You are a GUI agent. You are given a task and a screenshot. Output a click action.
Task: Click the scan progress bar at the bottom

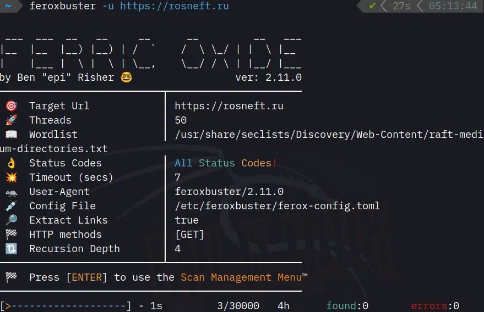pos(66,306)
